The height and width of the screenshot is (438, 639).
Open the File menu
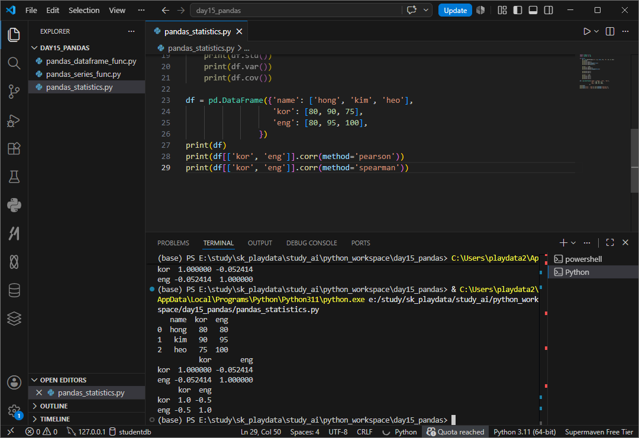tap(31, 10)
